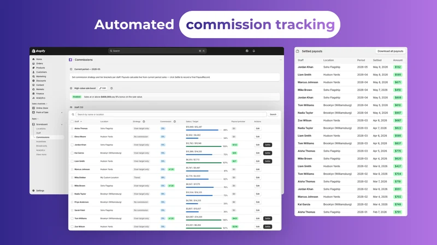Toggle the select-all checkbox in Staff header
The image size is (437, 245).
click(72, 121)
